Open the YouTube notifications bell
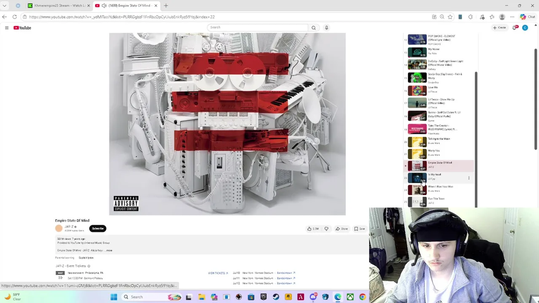This screenshot has width=539, height=303. point(515,28)
